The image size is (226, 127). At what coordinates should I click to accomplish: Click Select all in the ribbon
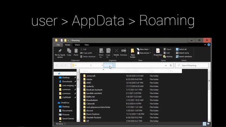click(x=181, y=49)
